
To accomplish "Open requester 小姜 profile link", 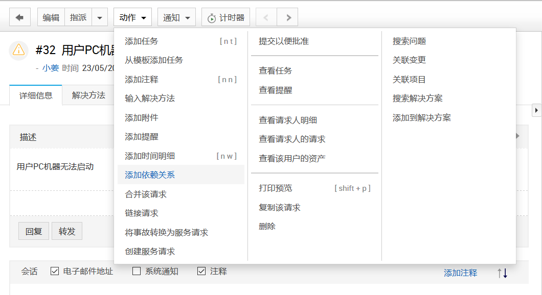I will click(x=51, y=67).
